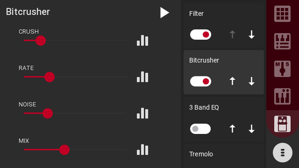Open the round more options menu
The width and height of the screenshot is (299, 168).
283,153
